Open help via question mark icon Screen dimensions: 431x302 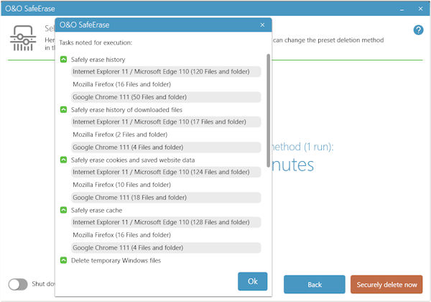click(418, 29)
